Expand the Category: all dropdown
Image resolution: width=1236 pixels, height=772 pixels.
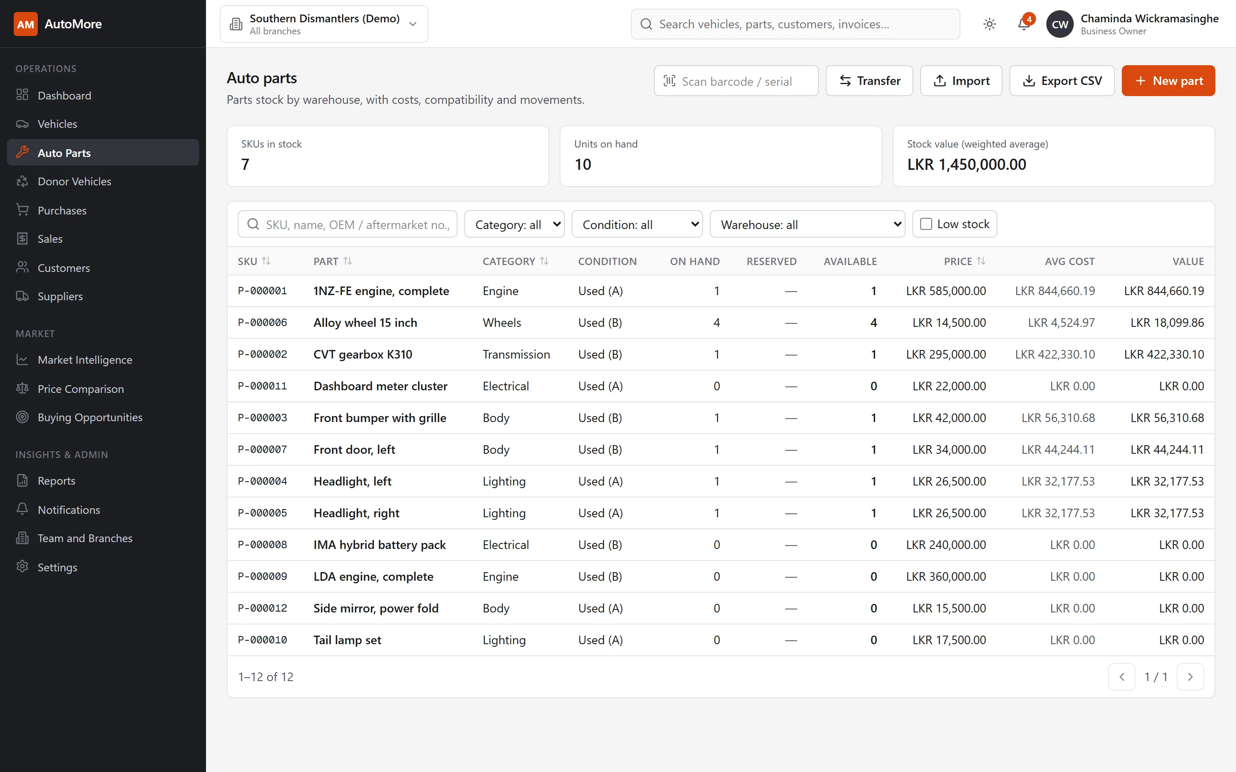(514, 224)
